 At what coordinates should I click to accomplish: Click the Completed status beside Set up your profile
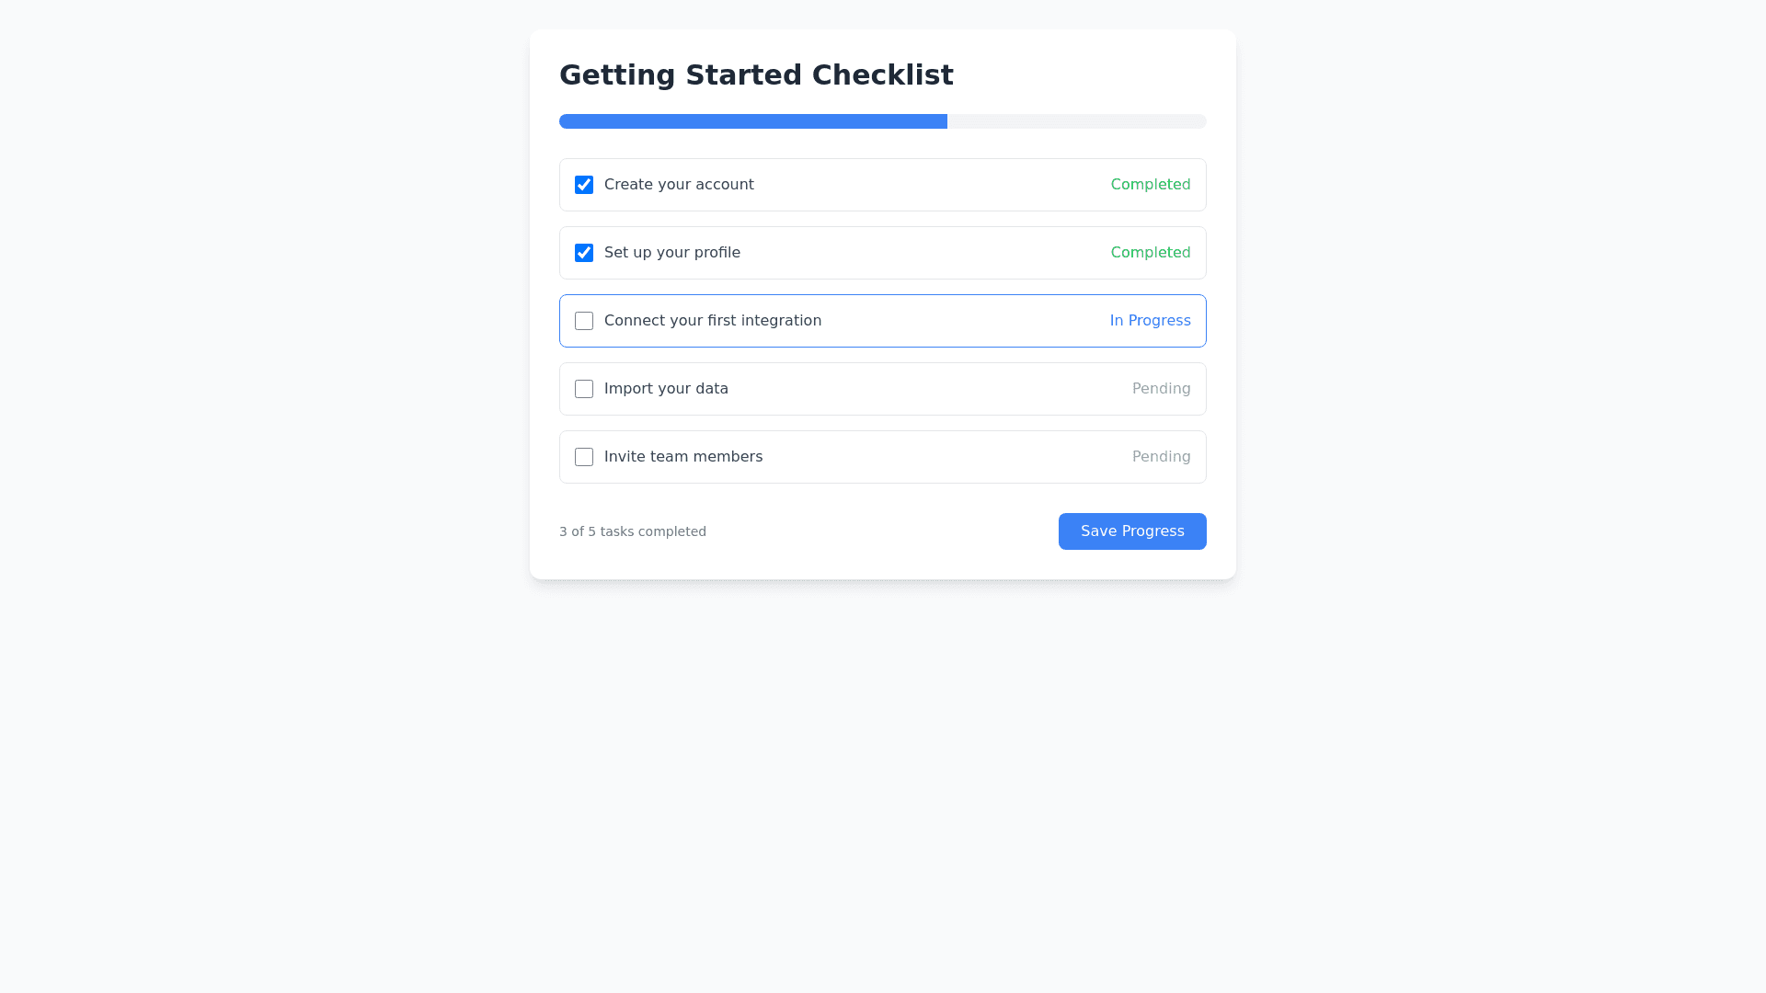(1151, 253)
